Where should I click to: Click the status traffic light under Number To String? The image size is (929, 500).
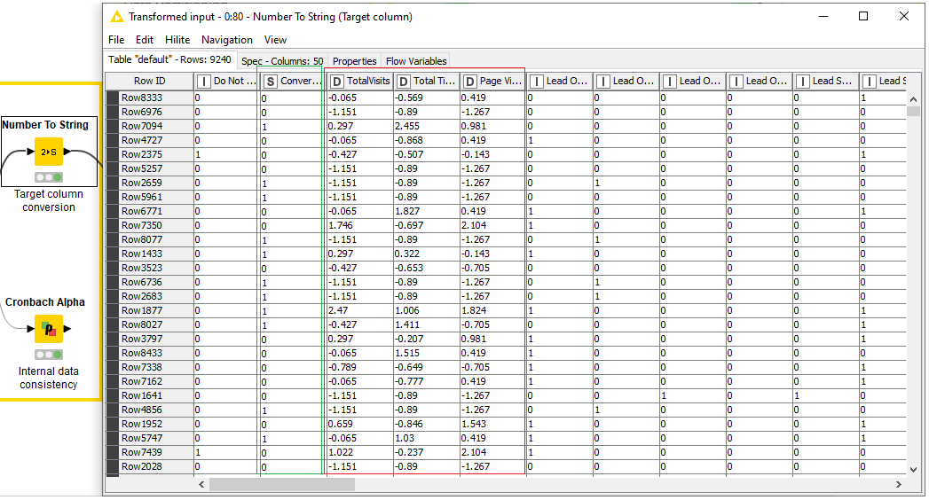[x=49, y=177]
